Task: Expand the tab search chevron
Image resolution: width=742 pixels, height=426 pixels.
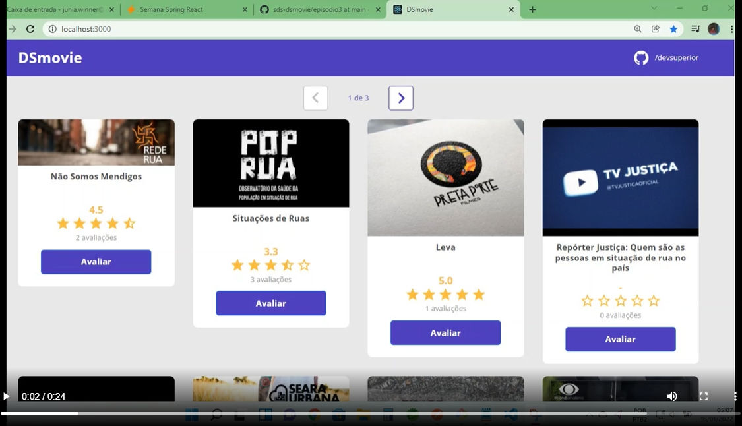Action: click(x=654, y=8)
